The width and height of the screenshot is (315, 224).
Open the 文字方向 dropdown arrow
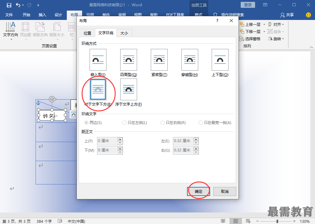click(11, 39)
